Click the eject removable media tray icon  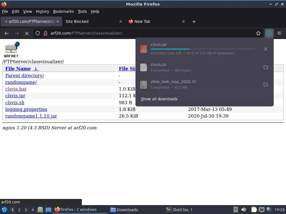[235, 210]
